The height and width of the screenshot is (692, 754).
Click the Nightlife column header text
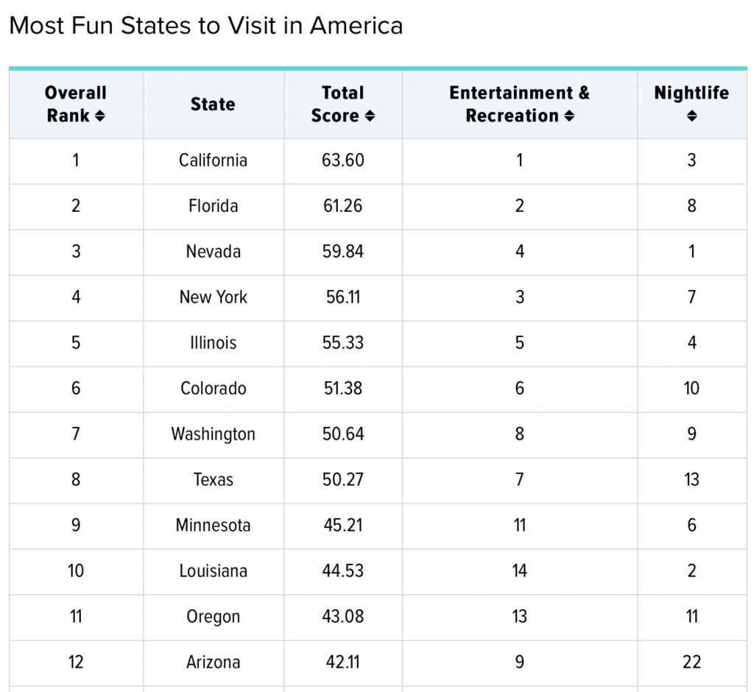coord(691,93)
